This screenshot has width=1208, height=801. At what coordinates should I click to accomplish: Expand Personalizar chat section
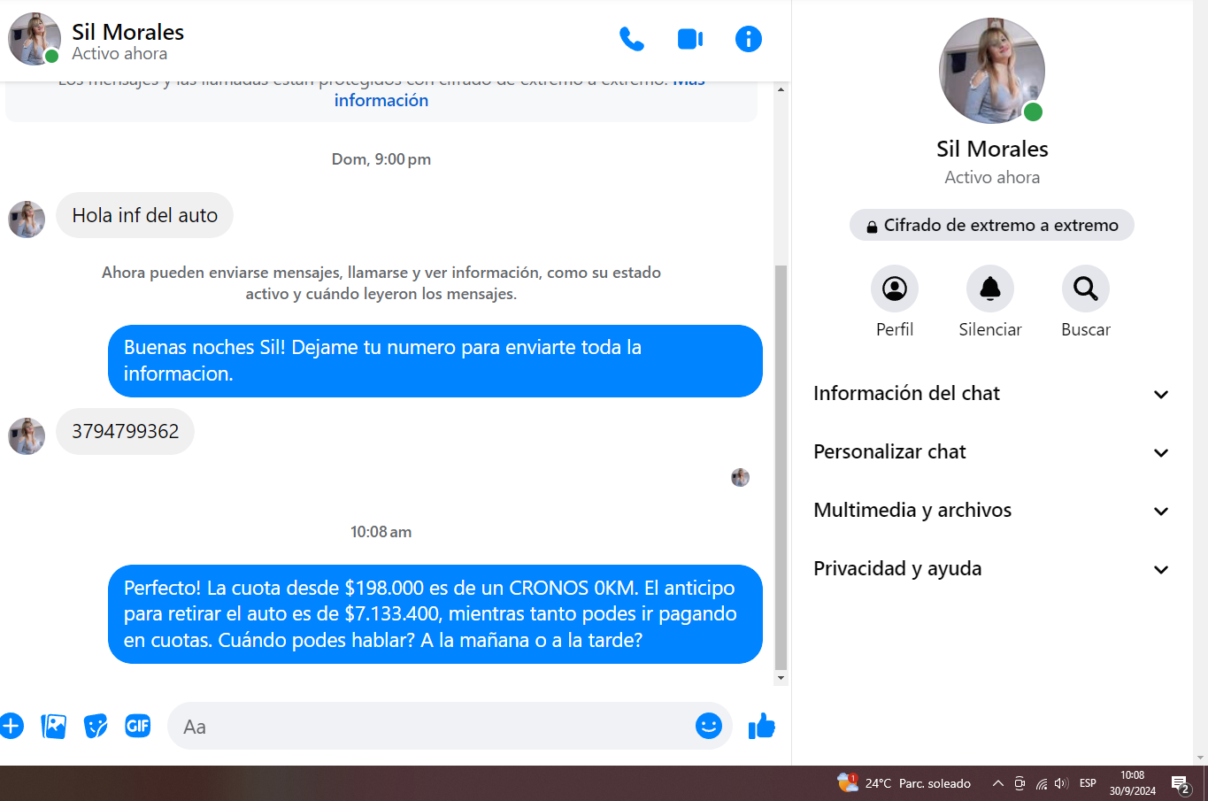[x=991, y=452]
